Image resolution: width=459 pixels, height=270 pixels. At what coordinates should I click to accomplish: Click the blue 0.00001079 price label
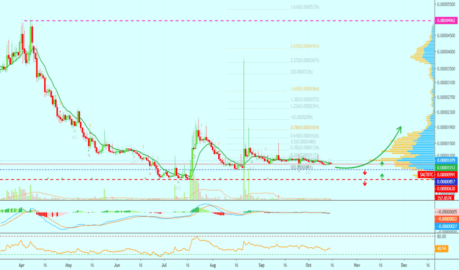pos(447,161)
